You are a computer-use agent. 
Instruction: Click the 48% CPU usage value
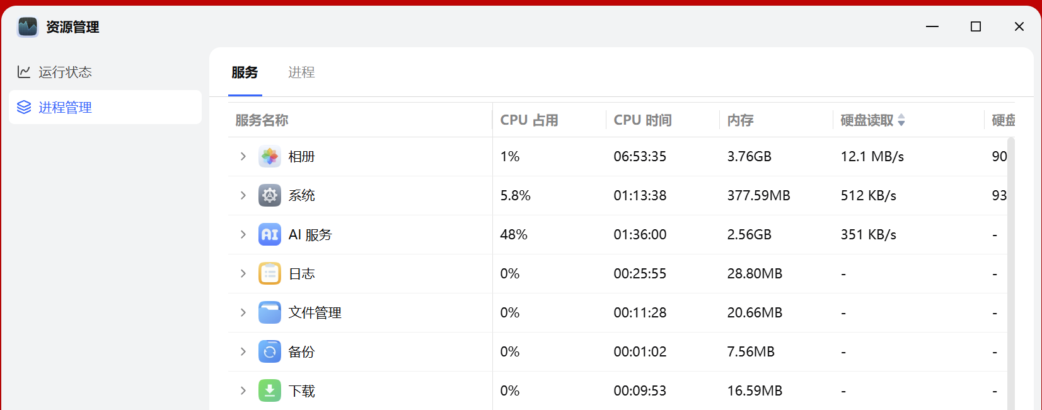tap(514, 234)
